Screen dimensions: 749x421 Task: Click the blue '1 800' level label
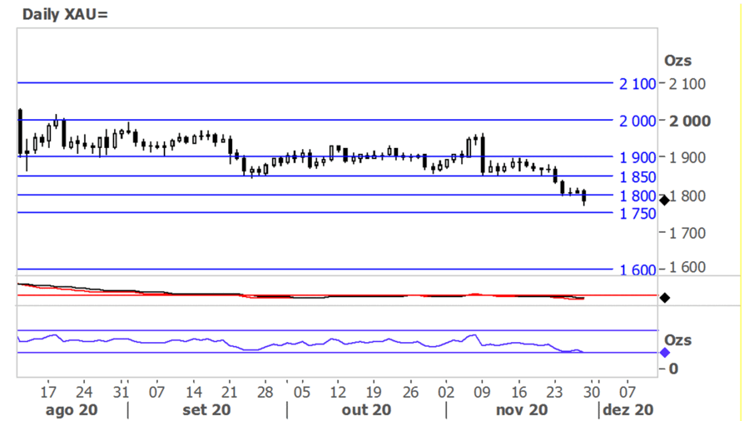tap(637, 196)
